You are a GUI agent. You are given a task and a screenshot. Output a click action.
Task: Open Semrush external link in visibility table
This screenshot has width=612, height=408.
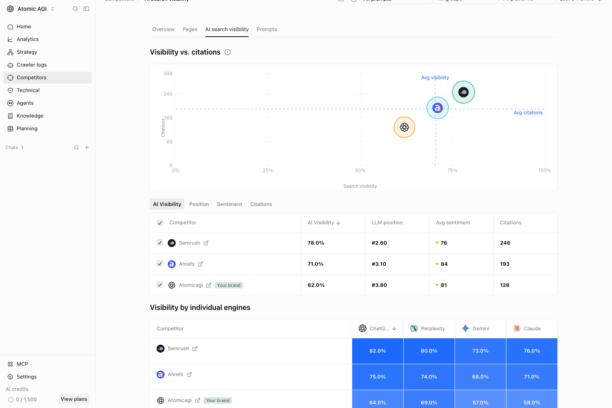click(206, 243)
